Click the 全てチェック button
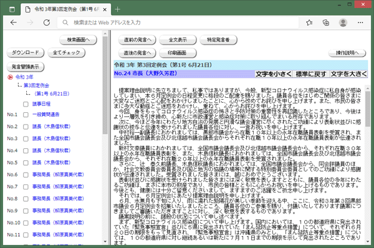The image size is (374, 248). pyautogui.click(x=67, y=53)
